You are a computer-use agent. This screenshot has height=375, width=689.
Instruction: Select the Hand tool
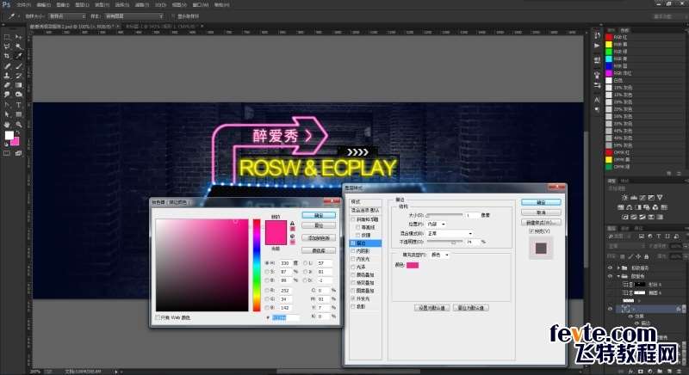[7, 125]
